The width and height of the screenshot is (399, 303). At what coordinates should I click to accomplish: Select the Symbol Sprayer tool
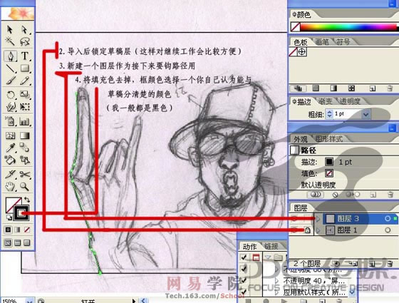11,121
